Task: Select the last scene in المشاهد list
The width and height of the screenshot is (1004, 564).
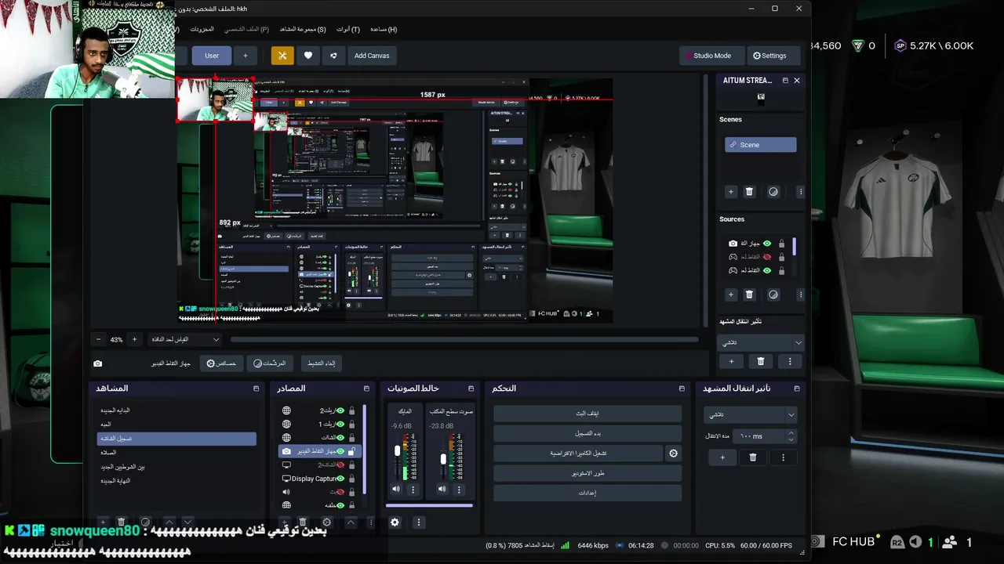Action: [176, 481]
